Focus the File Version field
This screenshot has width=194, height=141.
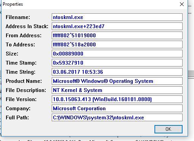117,99
